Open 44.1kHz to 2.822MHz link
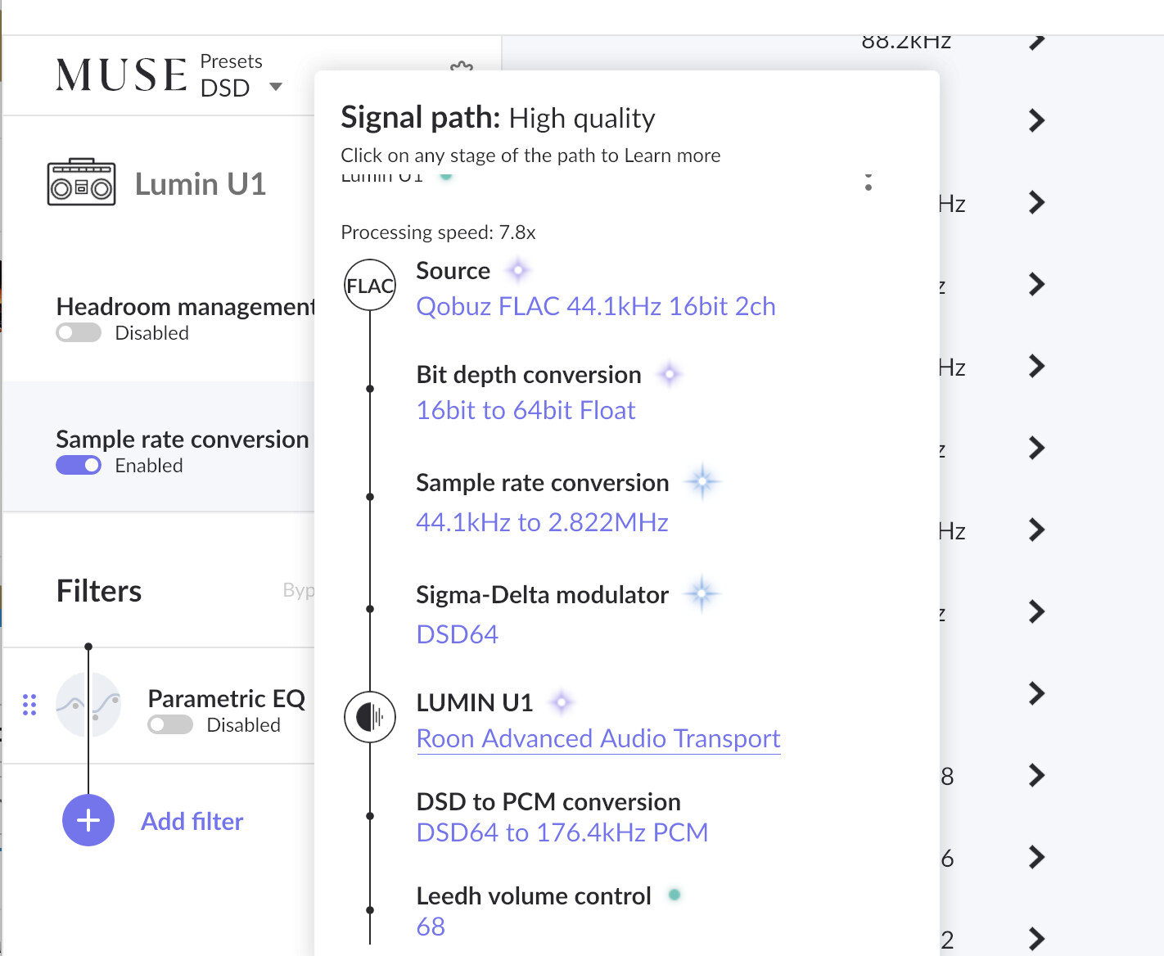Viewport: 1164px width, 956px height. [x=542, y=522]
